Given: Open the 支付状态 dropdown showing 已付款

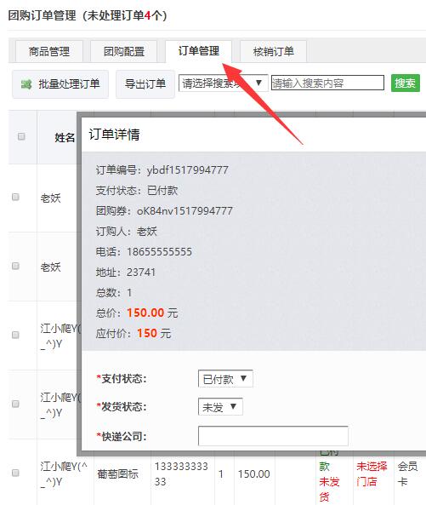Looking at the screenshot, I should point(225,379).
